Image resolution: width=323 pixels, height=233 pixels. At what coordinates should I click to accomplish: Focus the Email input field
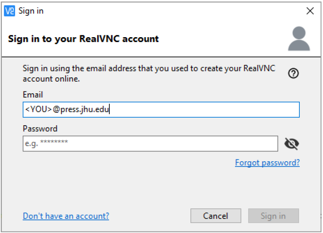point(161,110)
